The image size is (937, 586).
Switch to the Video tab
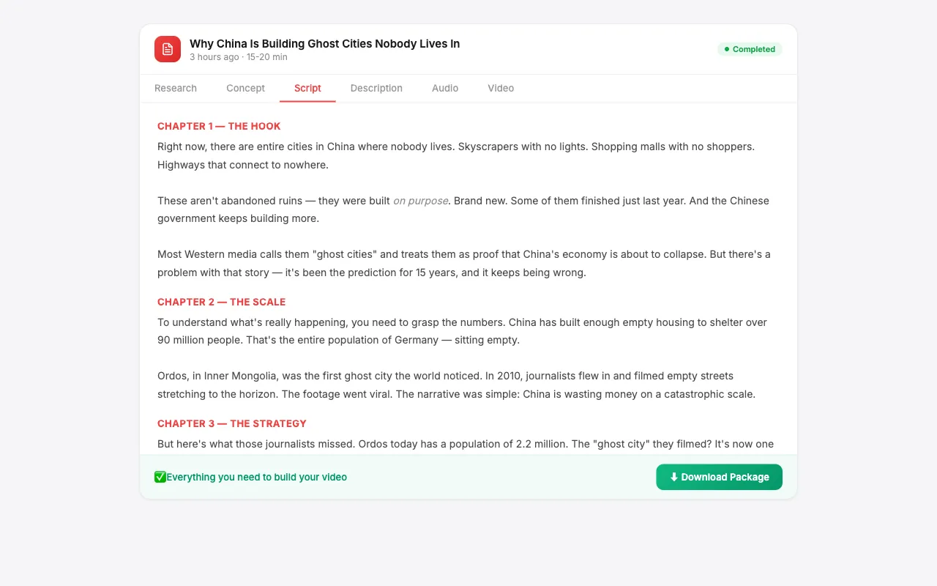pyautogui.click(x=501, y=88)
